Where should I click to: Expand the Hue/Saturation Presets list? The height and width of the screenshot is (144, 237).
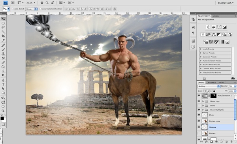point(201,61)
